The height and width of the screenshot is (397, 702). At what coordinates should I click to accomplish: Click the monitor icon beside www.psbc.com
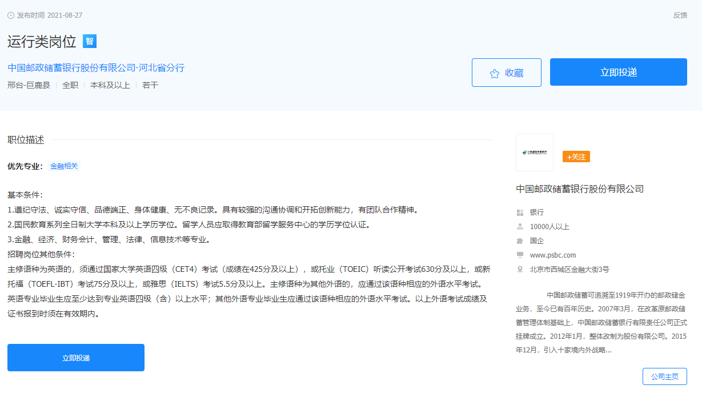[520, 255]
